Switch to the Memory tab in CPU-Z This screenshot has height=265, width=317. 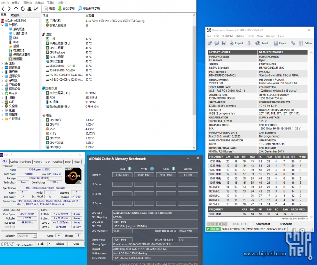click(x=38, y=161)
